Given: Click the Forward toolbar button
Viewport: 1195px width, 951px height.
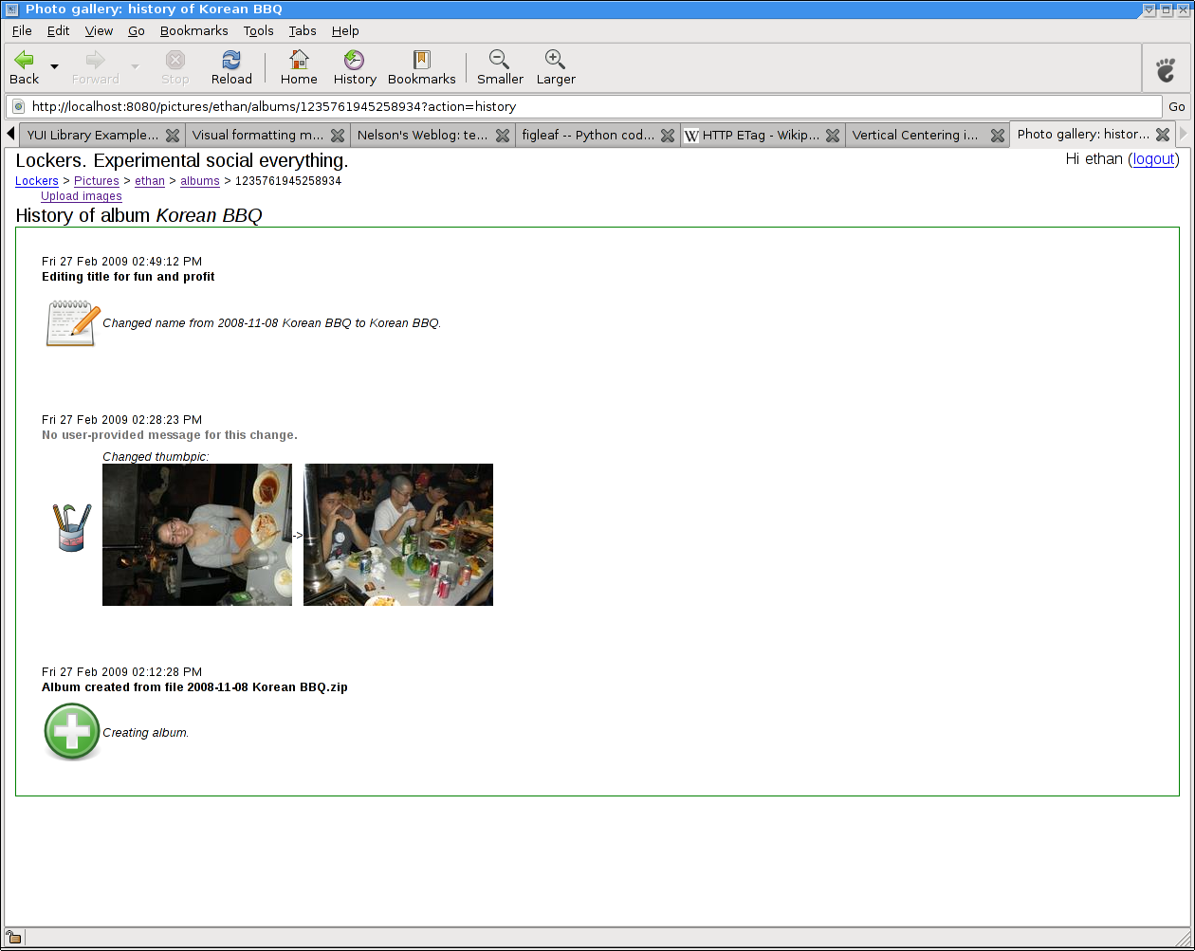Looking at the screenshot, I should (x=96, y=67).
